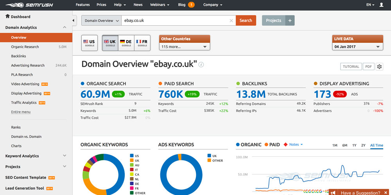391x195 pixels.
Task: Open Organic Research in the sidebar
Action: (25, 47)
